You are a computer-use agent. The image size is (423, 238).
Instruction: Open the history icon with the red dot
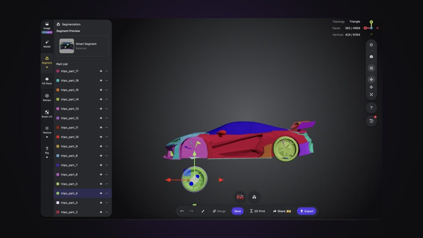pos(371,121)
